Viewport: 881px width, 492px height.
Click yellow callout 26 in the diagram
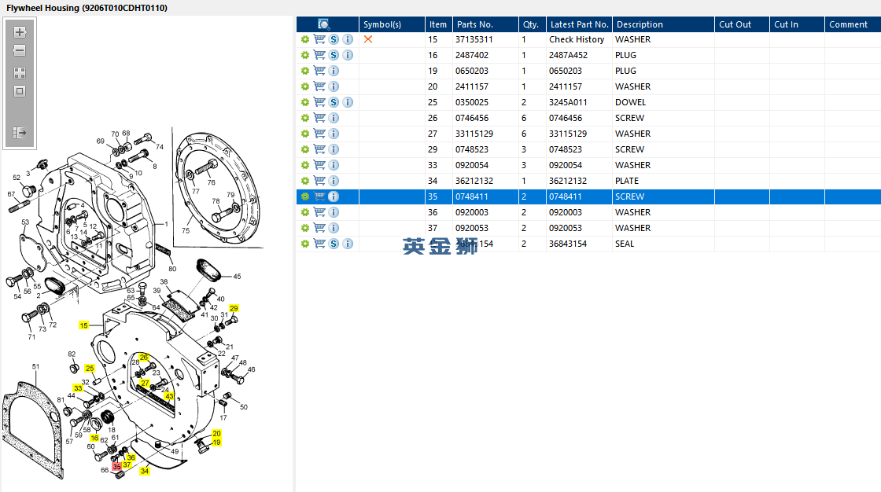click(x=144, y=357)
